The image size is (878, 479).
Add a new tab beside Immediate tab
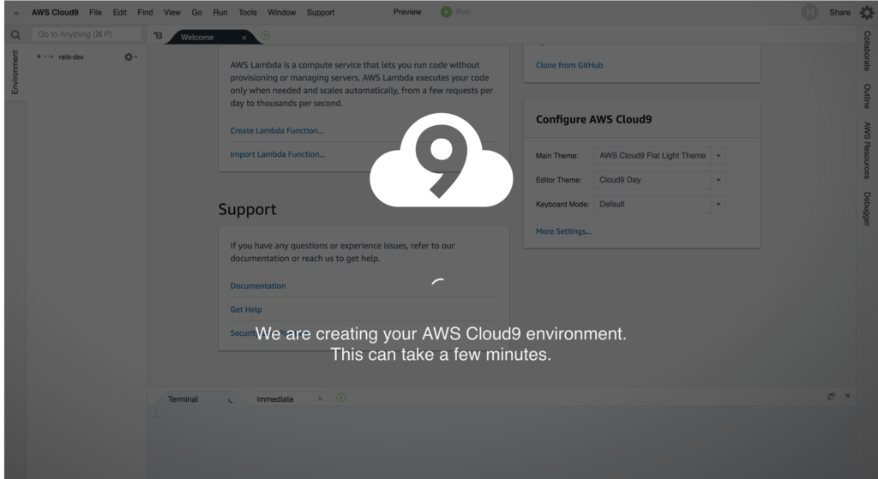(341, 398)
